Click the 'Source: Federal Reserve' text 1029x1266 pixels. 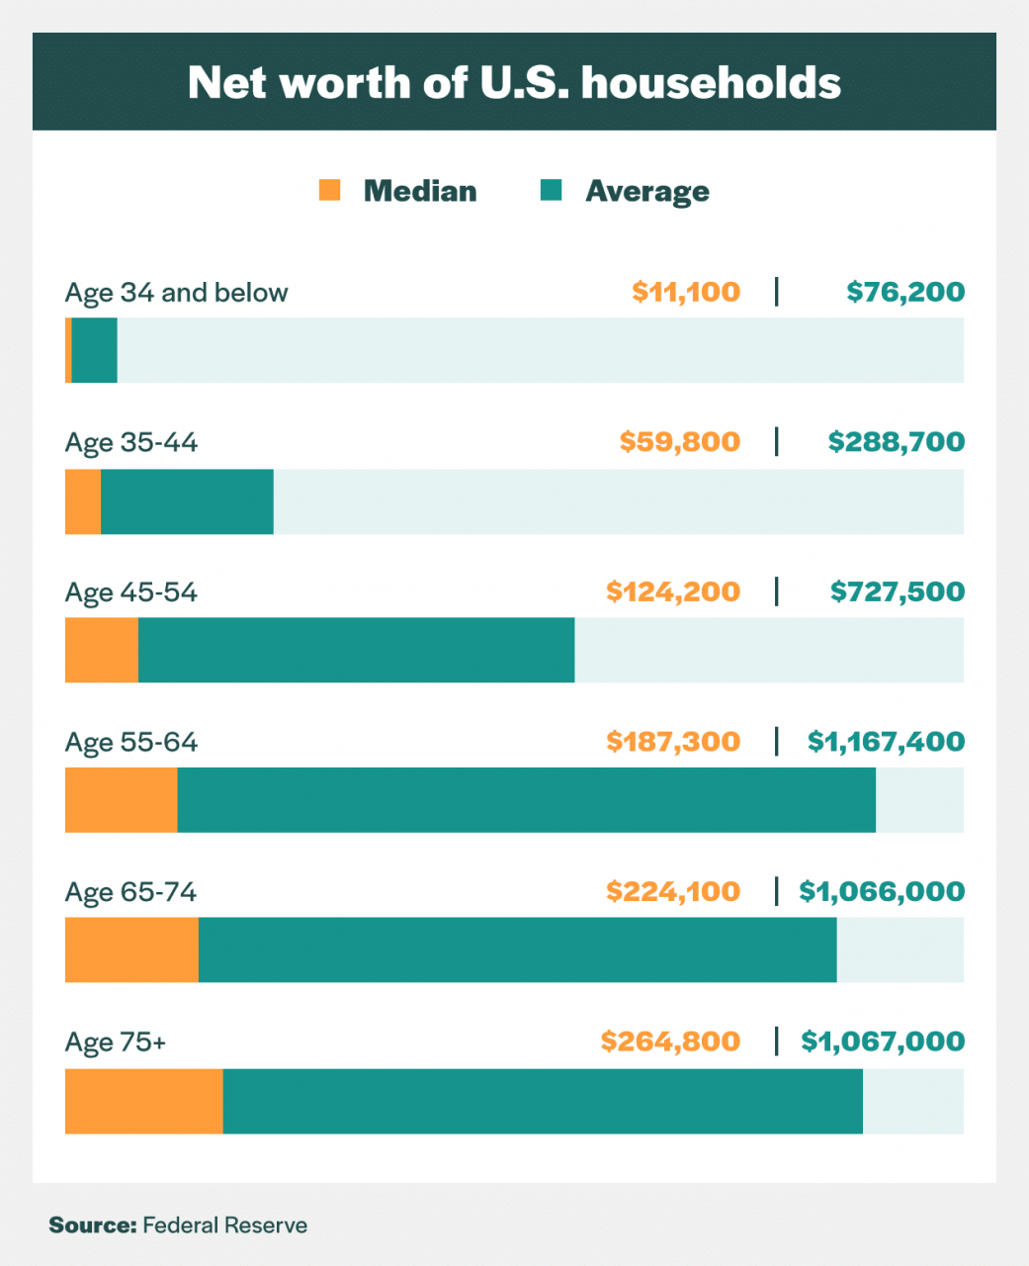click(x=178, y=1225)
